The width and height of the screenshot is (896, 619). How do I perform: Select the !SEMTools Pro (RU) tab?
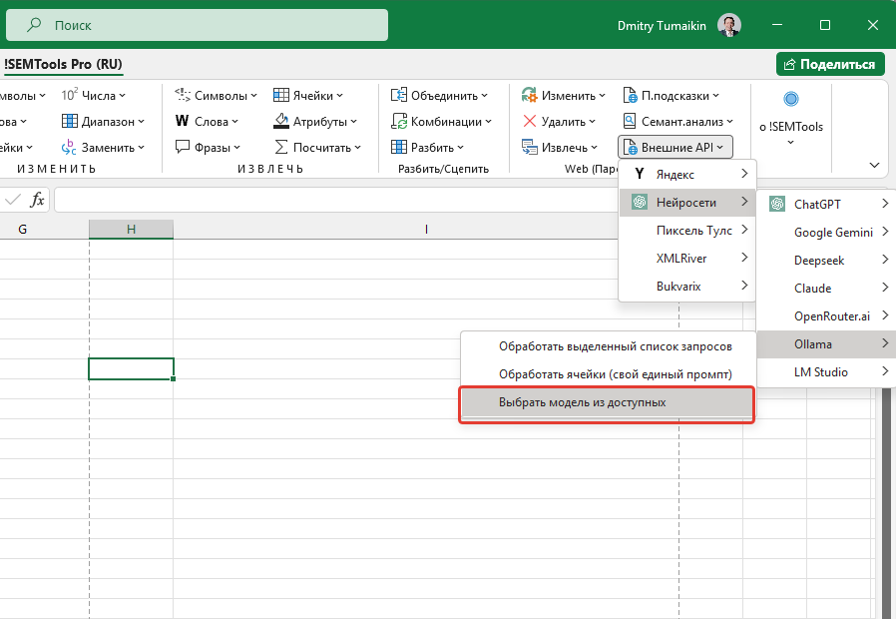click(63, 64)
